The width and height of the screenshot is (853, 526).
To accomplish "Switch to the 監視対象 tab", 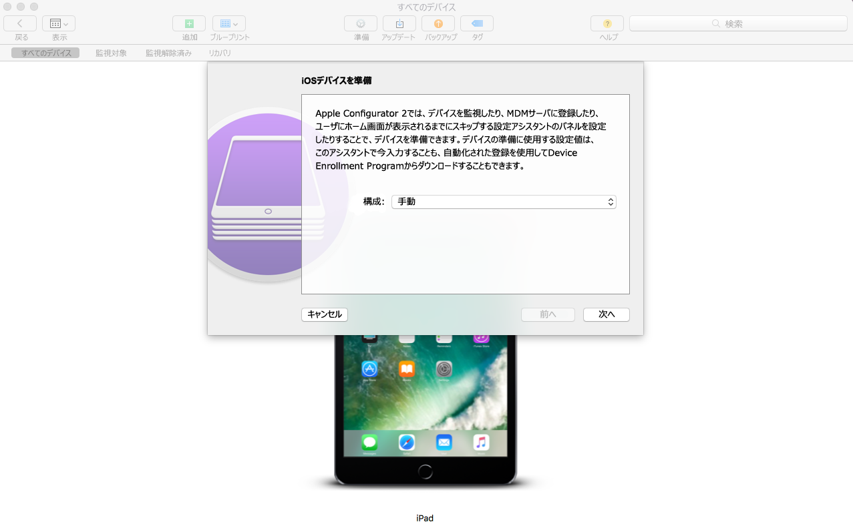I will [111, 53].
